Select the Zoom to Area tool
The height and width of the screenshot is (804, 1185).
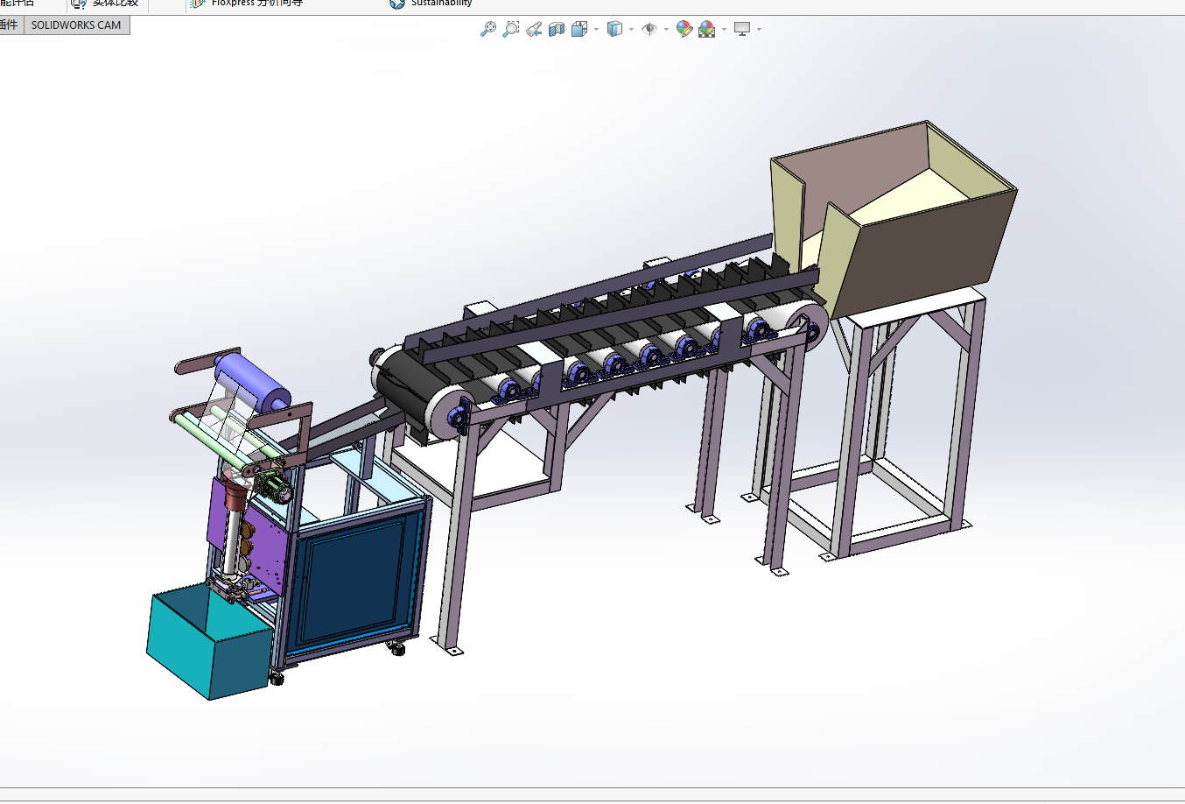click(511, 29)
